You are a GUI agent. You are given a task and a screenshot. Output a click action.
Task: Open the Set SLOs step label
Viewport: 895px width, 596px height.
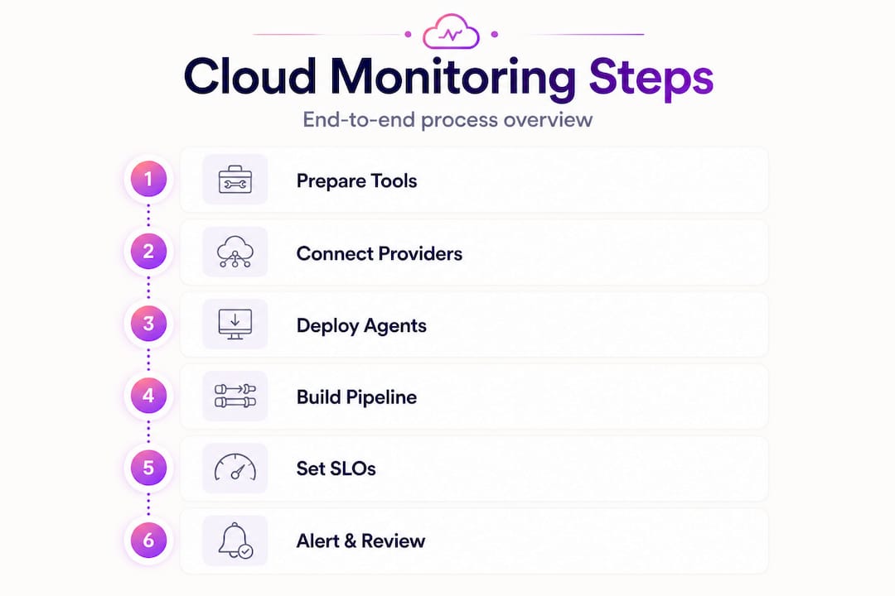coord(336,469)
